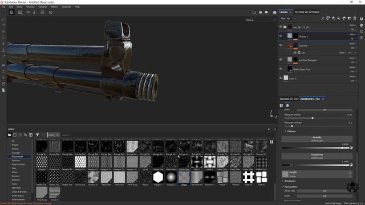Open the Window menu
365x205 pixels.
30,7
